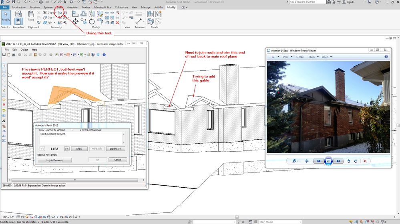Open the Massing & Site tab
400x224 pixels.
(x=103, y=7)
